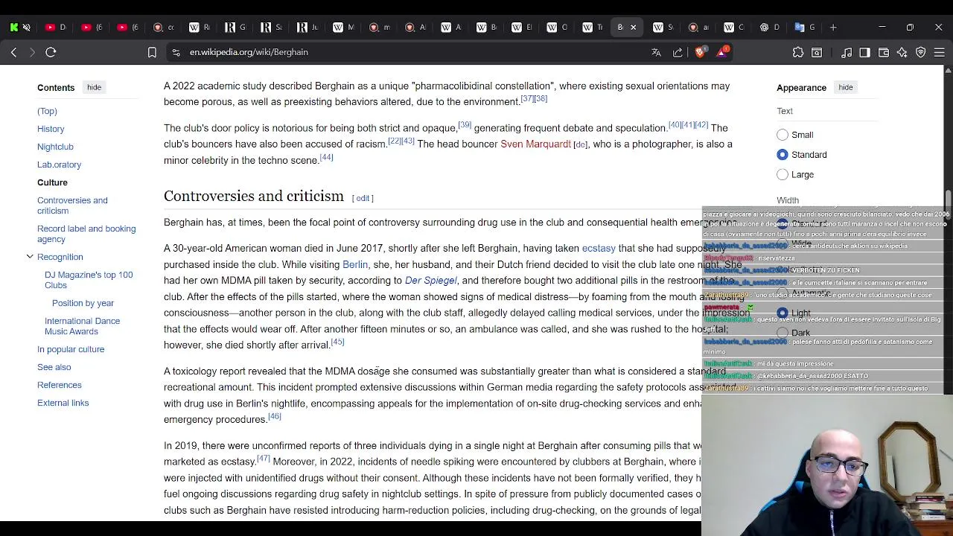Open the Berlin article link
Viewport: 953px width, 536px height.
pos(355,264)
